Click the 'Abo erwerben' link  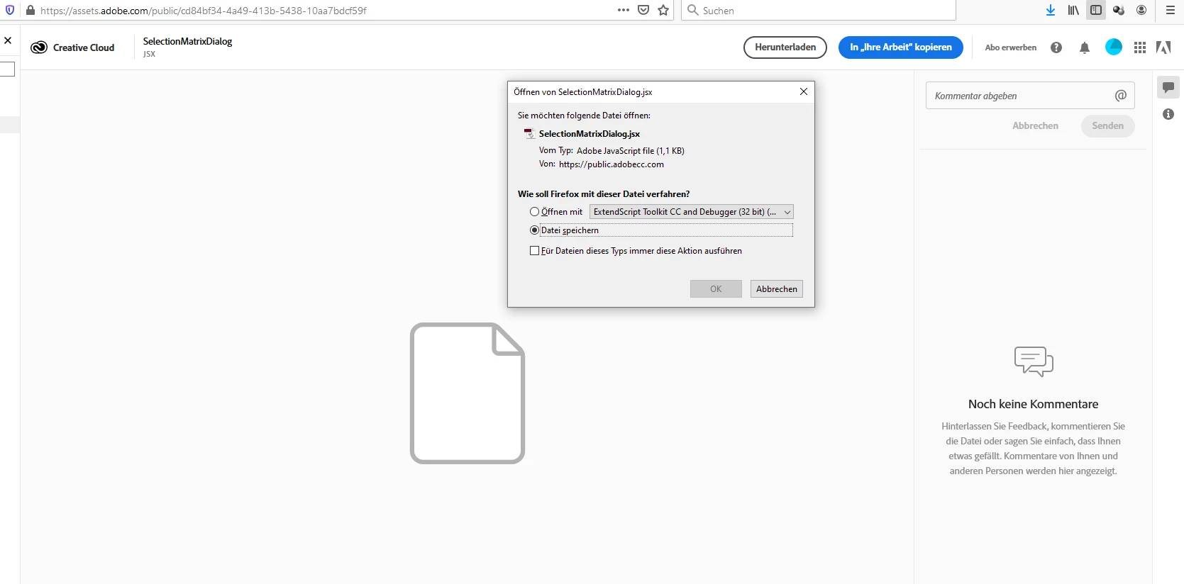(x=1011, y=47)
